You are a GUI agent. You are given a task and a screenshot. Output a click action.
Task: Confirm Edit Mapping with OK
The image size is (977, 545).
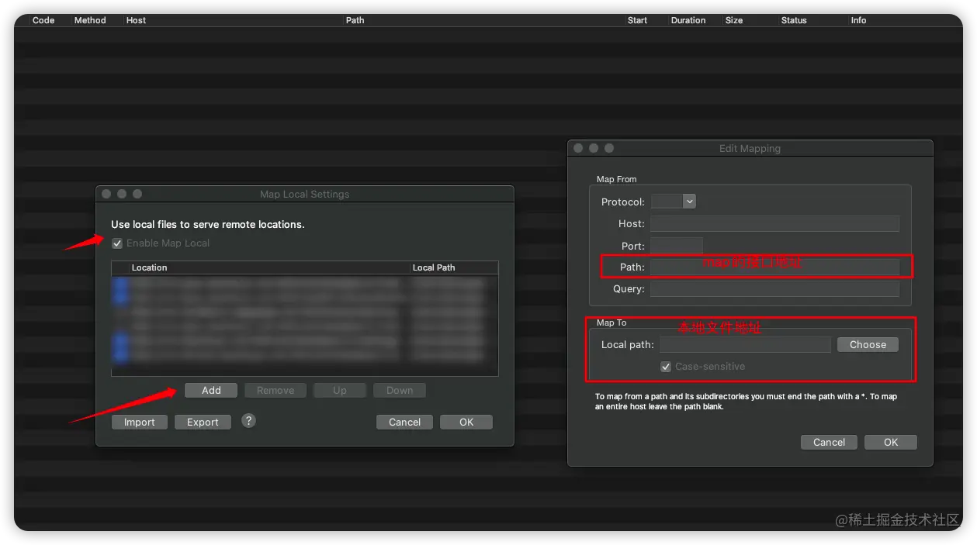(x=891, y=443)
